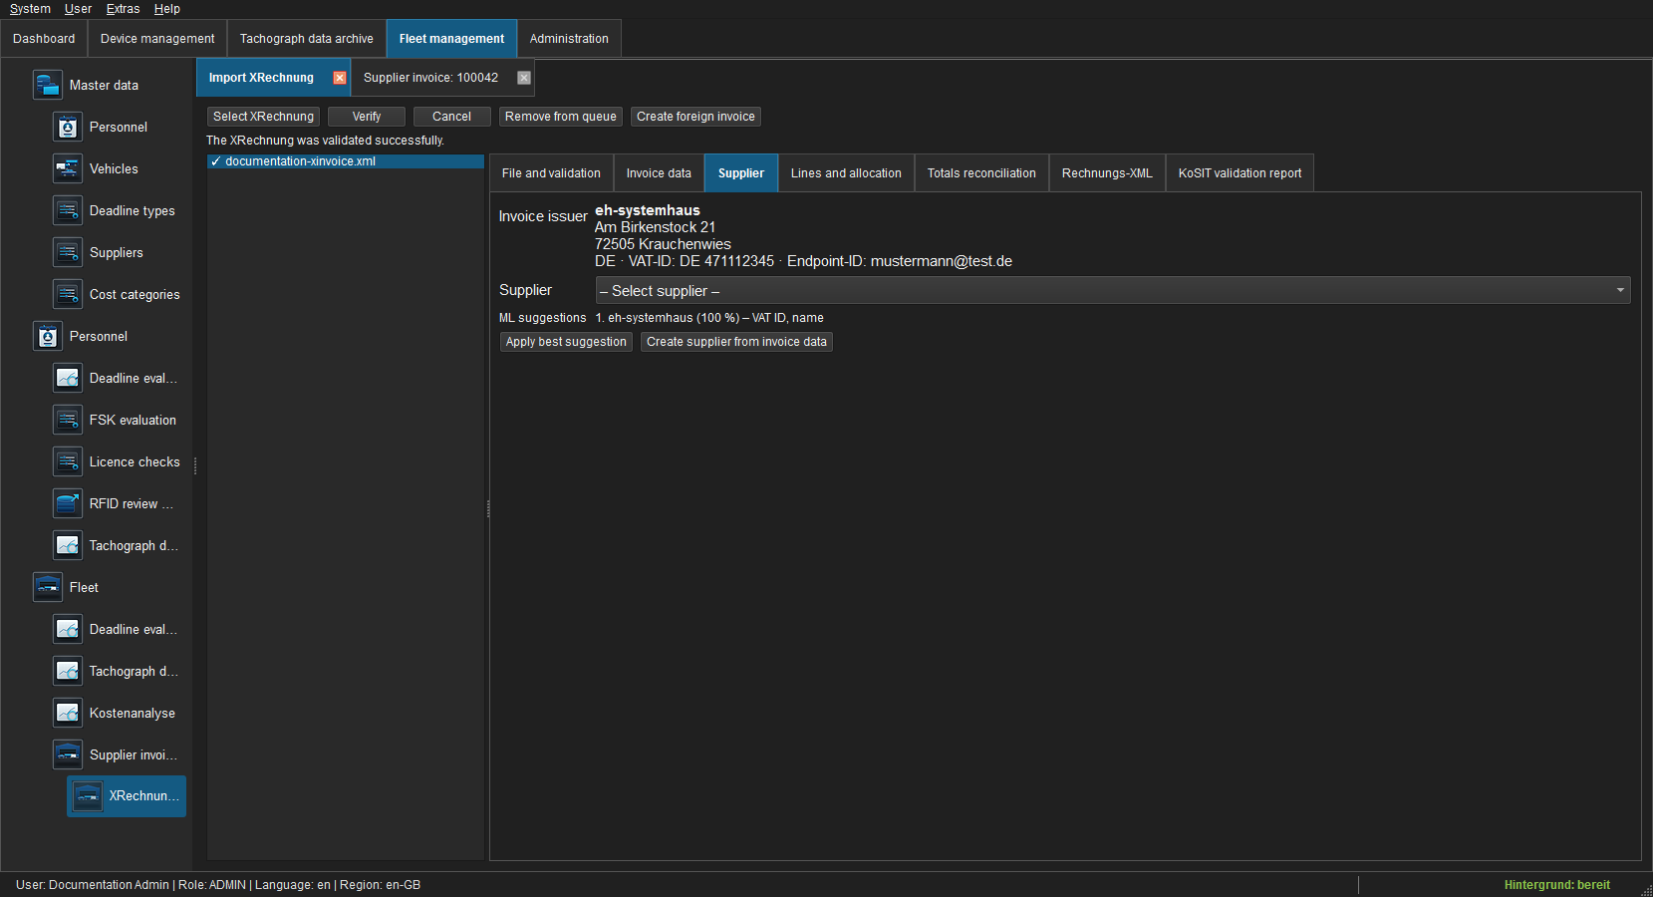Click the Deadline types icon

tap(67, 210)
